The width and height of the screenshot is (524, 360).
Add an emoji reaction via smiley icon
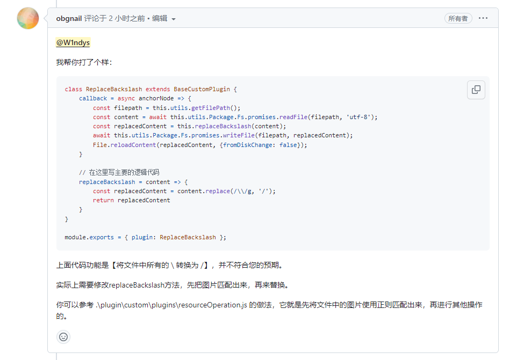[x=63, y=337]
